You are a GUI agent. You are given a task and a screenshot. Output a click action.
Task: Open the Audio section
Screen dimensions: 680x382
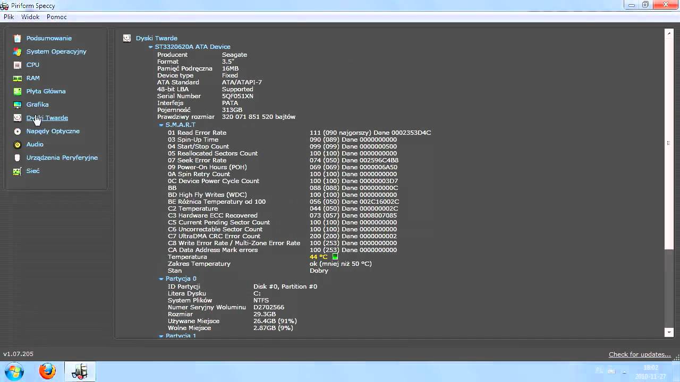tap(35, 144)
